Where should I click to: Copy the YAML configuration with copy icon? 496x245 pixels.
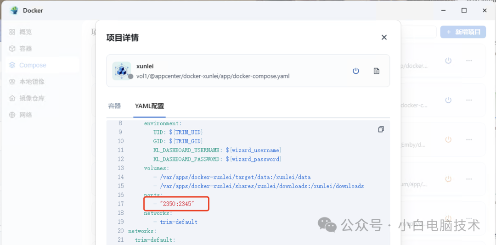pyautogui.click(x=381, y=129)
